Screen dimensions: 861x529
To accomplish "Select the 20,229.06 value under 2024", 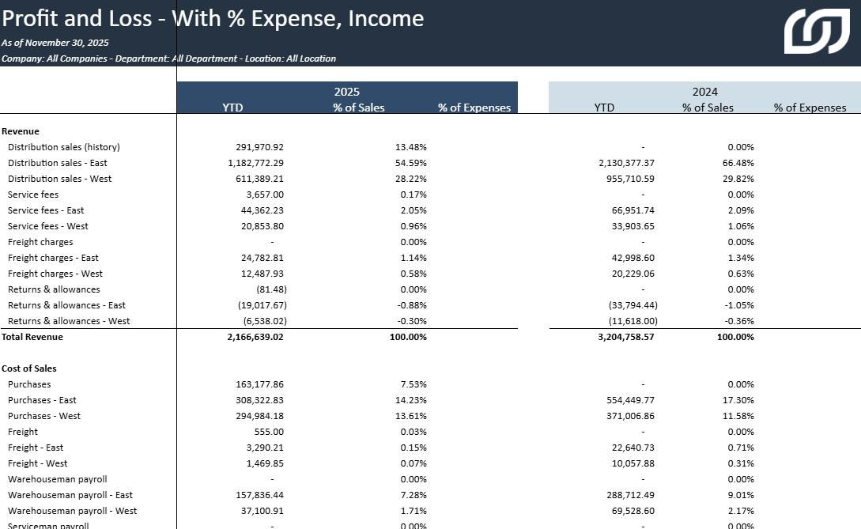I will pyautogui.click(x=633, y=274).
